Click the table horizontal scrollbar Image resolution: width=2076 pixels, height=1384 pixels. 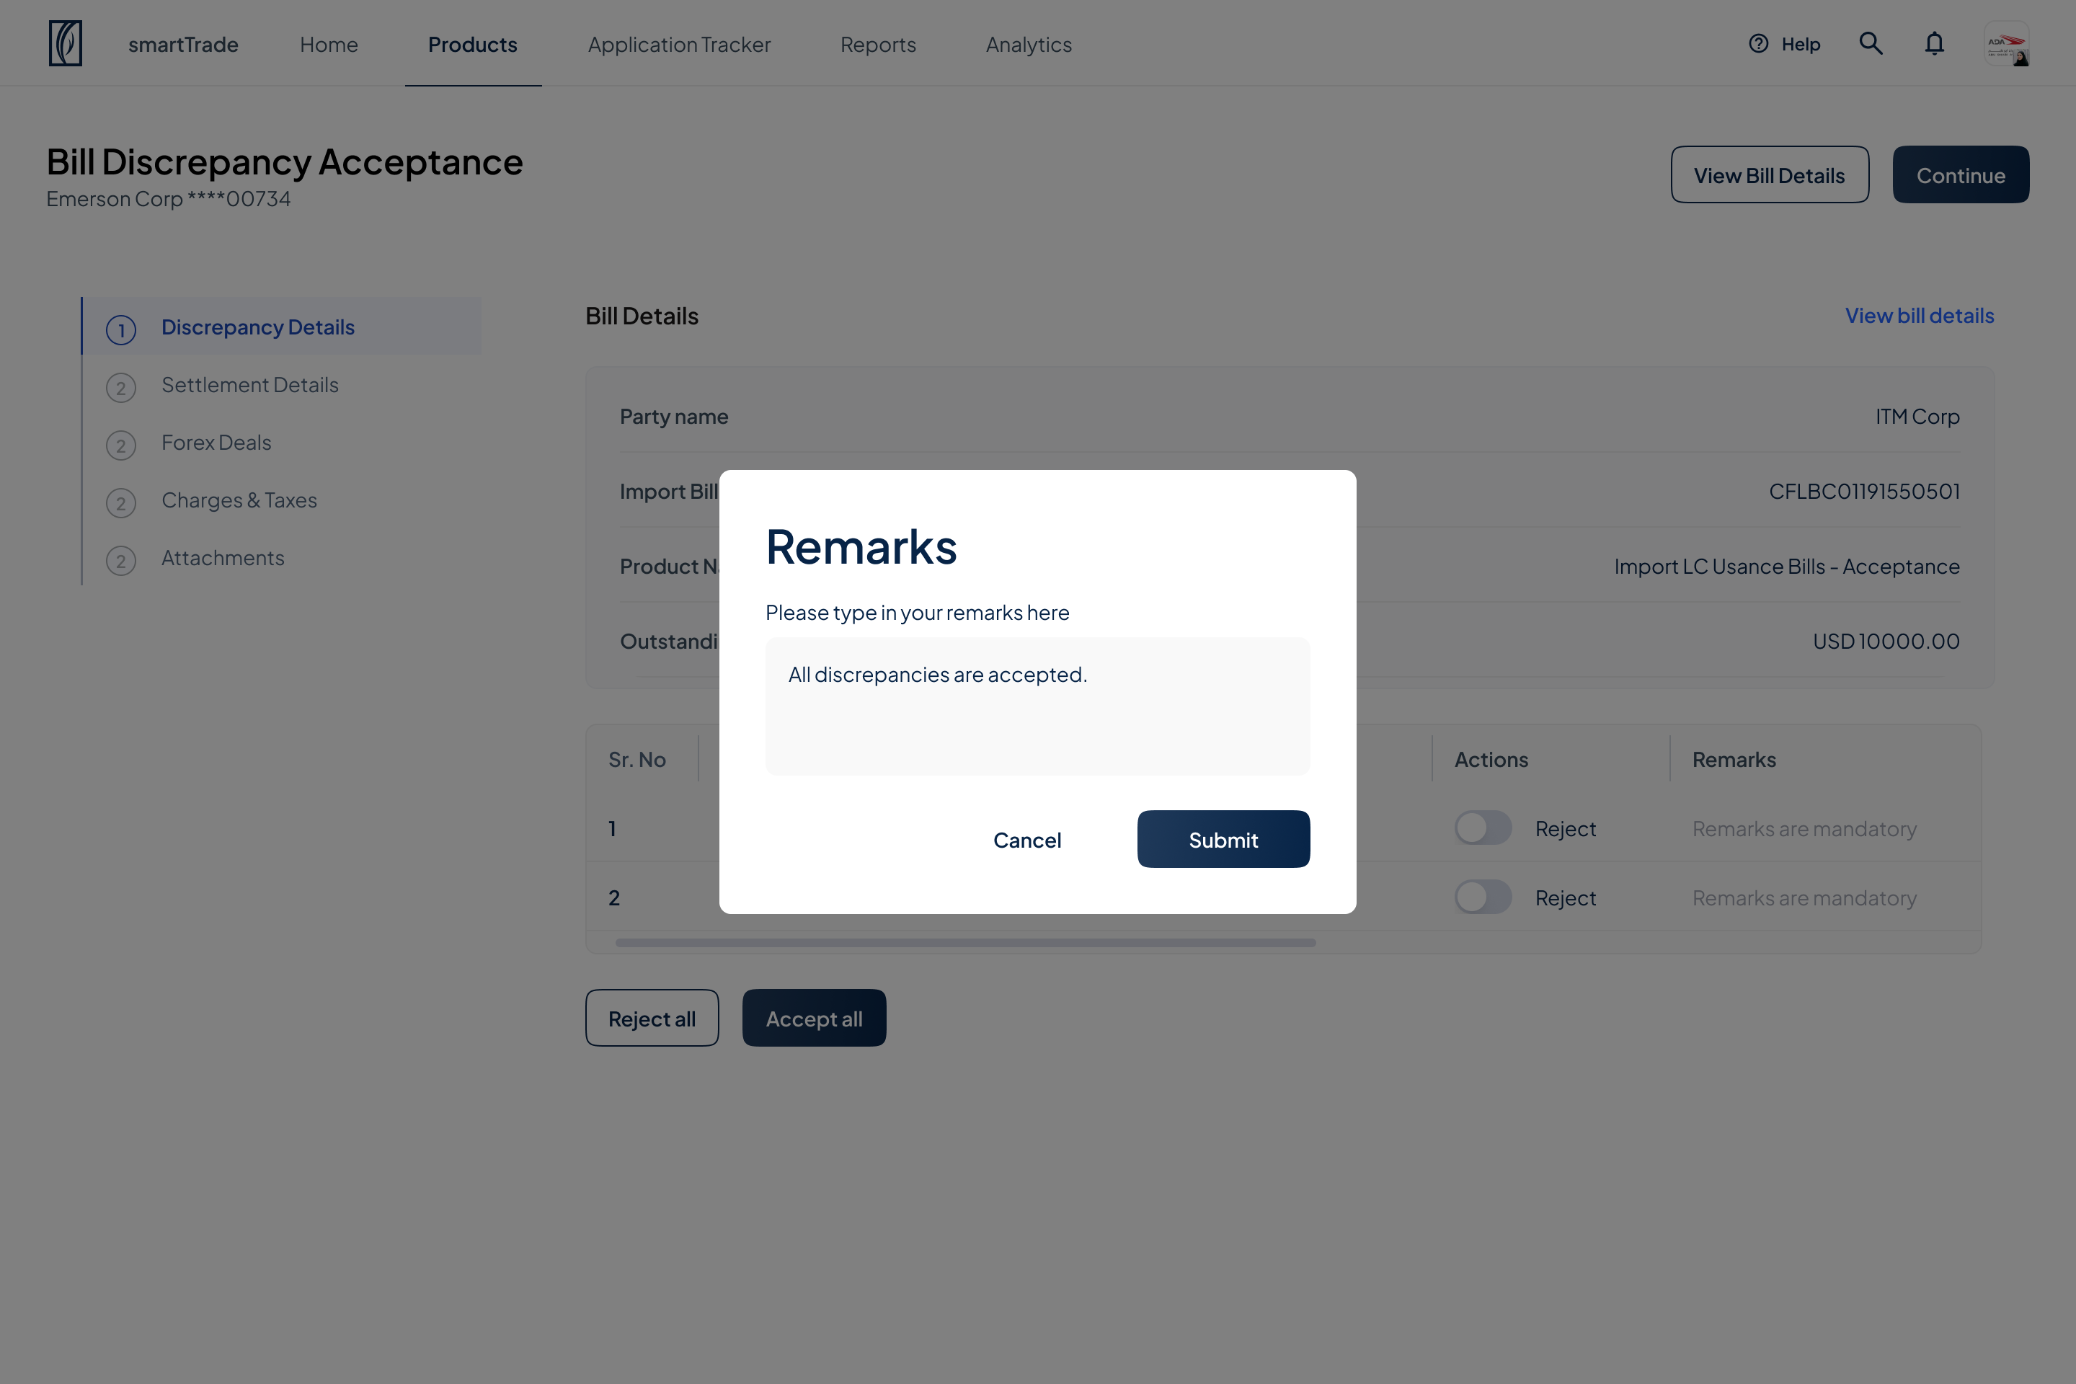coord(964,943)
